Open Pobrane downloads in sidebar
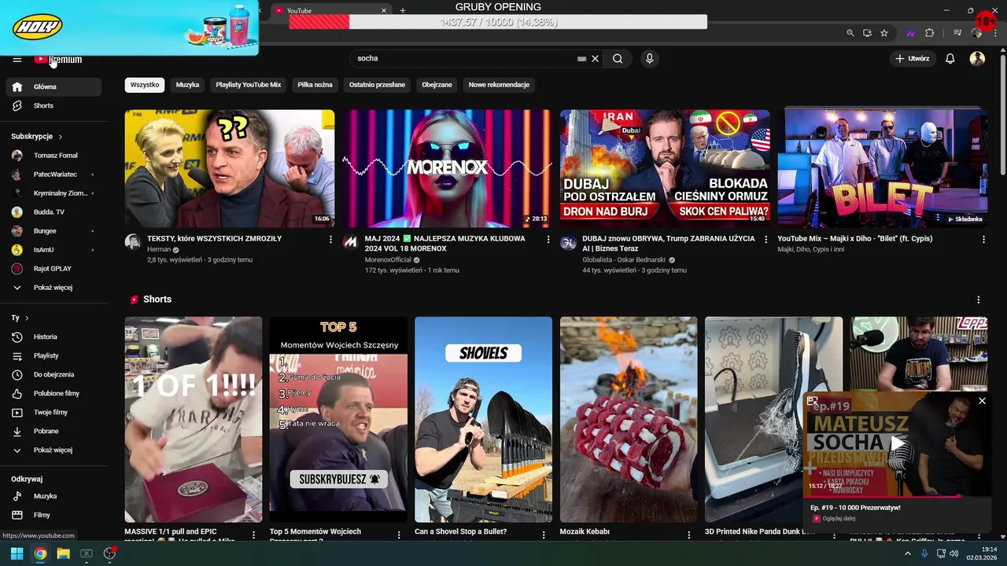1007x566 pixels. [53, 431]
